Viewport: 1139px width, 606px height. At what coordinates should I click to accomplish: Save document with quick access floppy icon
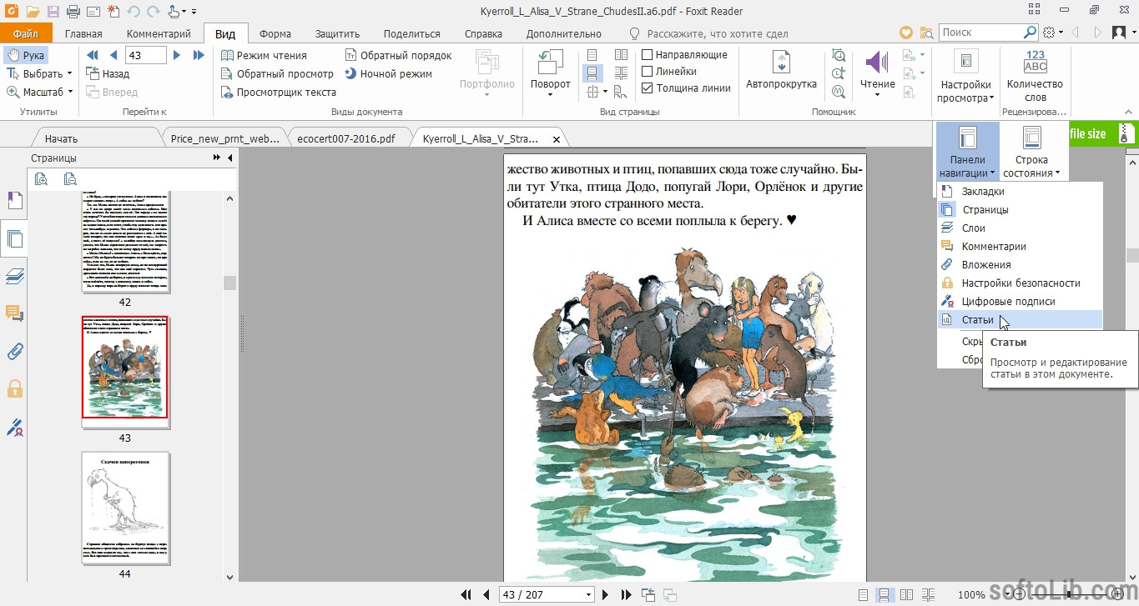click(x=53, y=12)
